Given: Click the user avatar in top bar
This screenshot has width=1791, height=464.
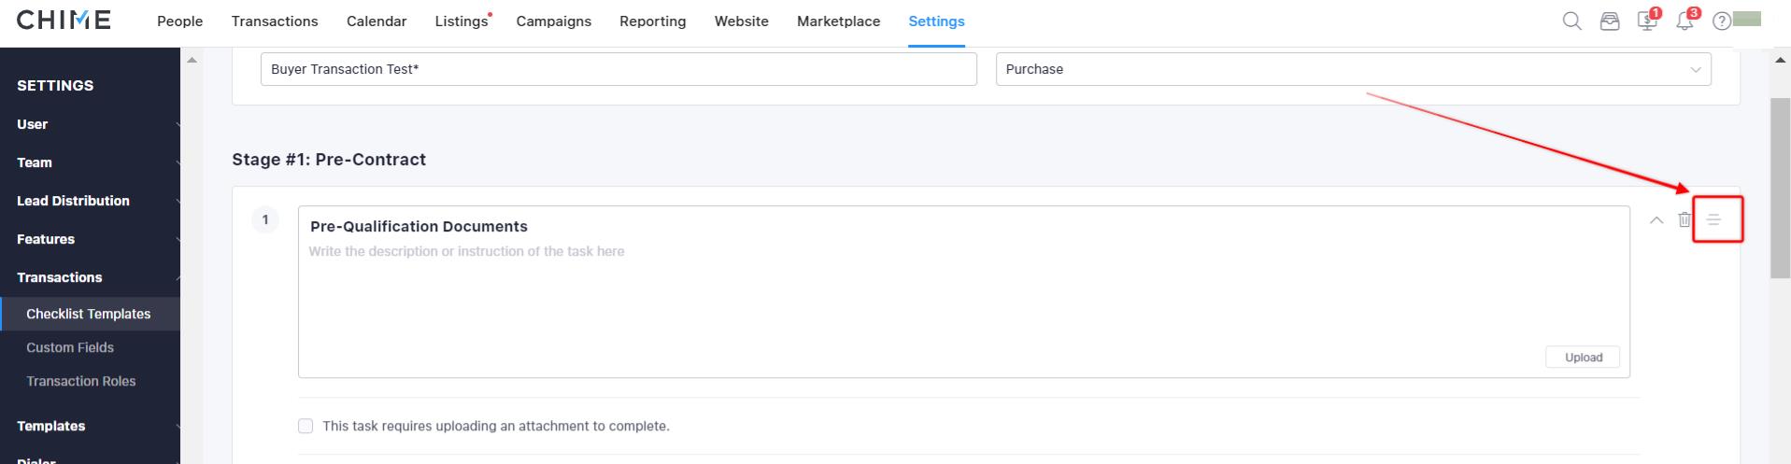Looking at the screenshot, I should click(x=1747, y=19).
